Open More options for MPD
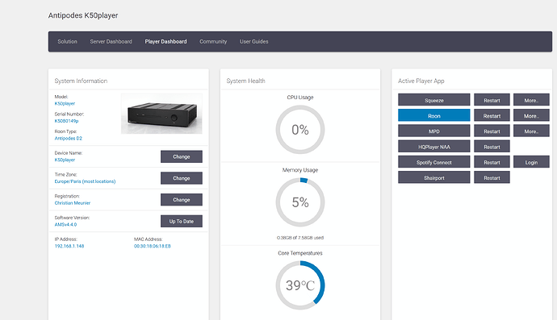The image size is (557, 320). (531, 131)
